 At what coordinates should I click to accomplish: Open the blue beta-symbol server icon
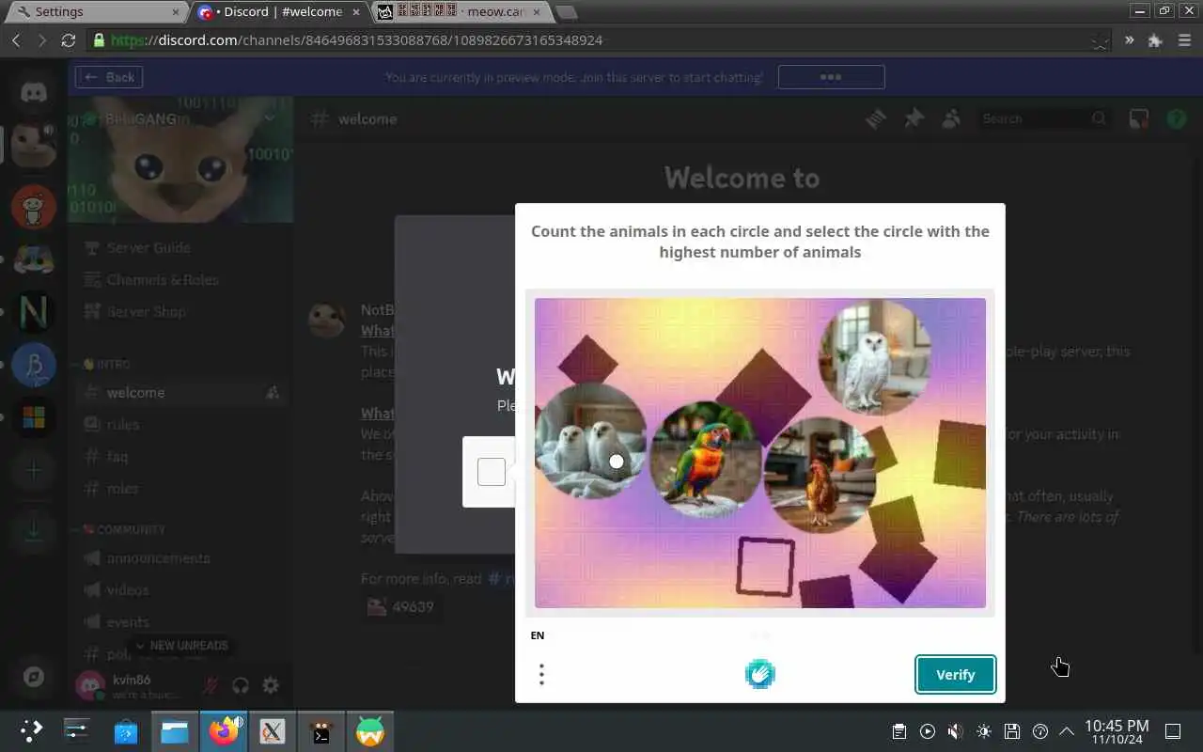pyautogui.click(x=34, y=365)
